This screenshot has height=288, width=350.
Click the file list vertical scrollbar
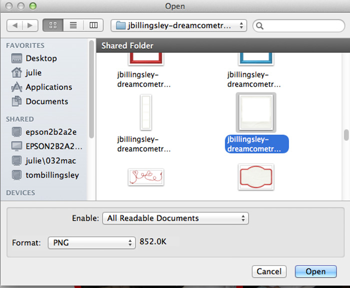point(346,135)
